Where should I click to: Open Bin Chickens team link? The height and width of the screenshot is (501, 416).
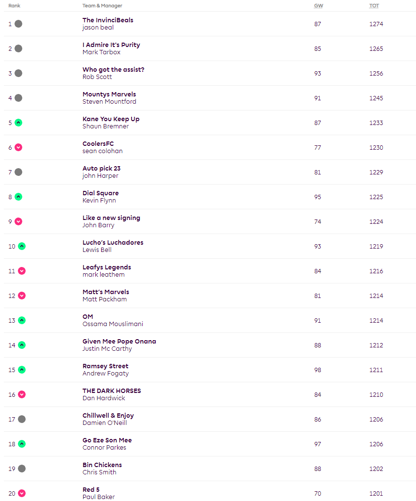point(102,465)
